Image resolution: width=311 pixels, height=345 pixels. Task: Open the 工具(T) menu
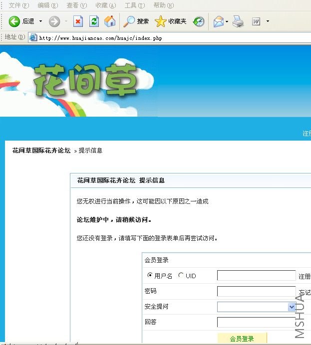click(135, 5)
